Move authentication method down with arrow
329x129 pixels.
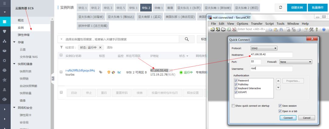tap(278, 88)
